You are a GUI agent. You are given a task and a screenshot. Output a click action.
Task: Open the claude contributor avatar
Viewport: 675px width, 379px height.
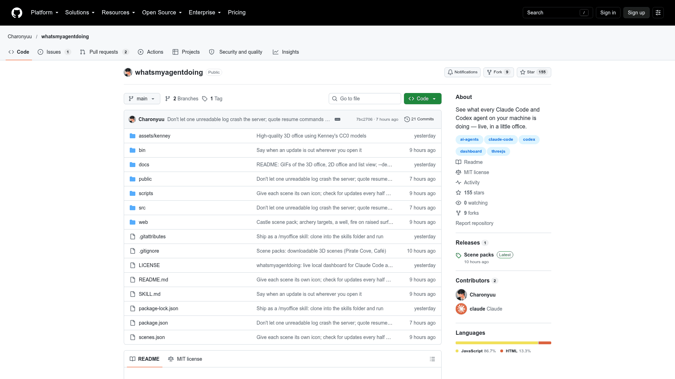point(461,309)
